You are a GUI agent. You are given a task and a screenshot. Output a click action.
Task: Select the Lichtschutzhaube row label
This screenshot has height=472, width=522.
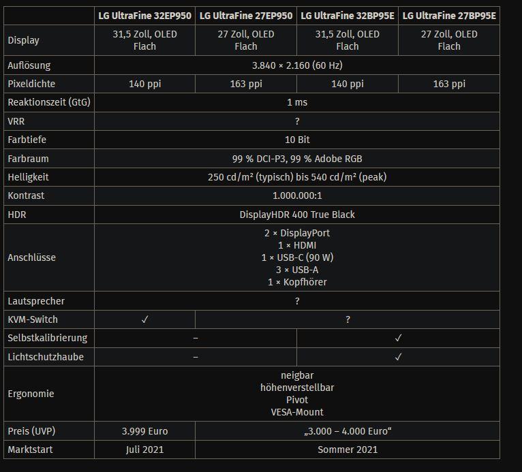pyautogui.click(x=46, y=357)
